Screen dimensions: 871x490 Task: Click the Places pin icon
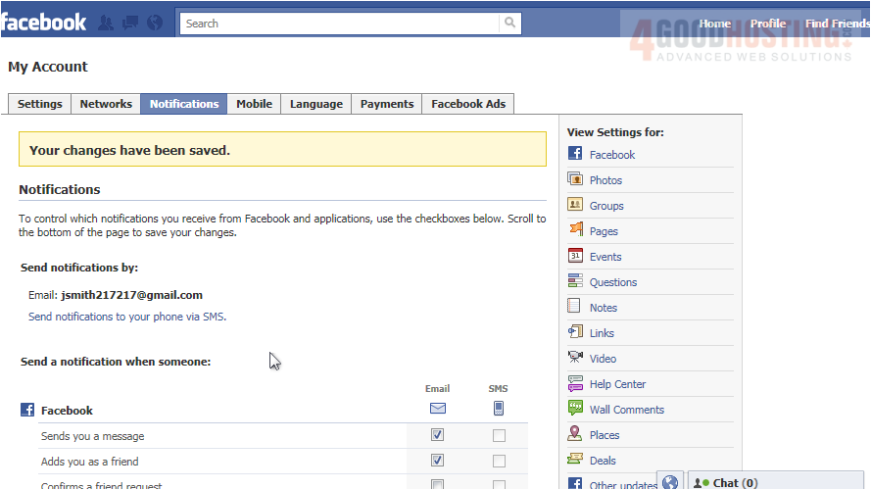click(575, 434)
